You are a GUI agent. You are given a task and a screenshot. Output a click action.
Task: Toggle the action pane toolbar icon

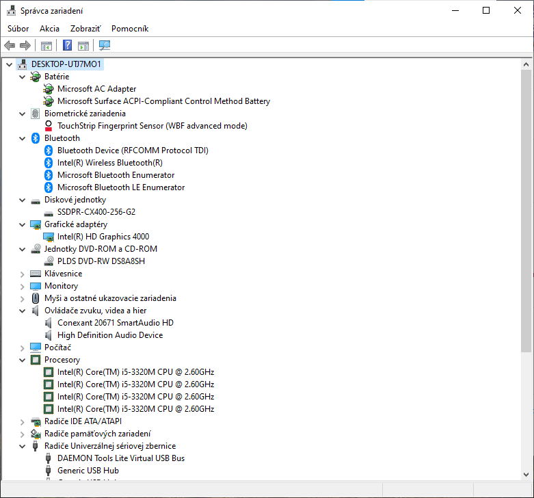point(83,45)
